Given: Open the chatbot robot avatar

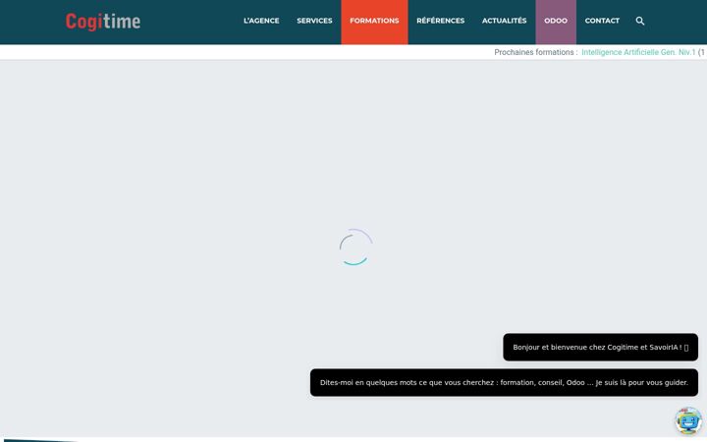Looking at the screenshot, I should (x=688, y=420).
